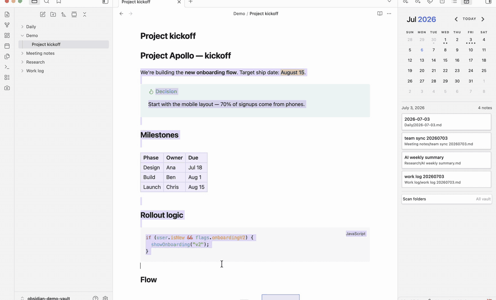
Task: Select July 1 in calendar
Action: (445, 40)
